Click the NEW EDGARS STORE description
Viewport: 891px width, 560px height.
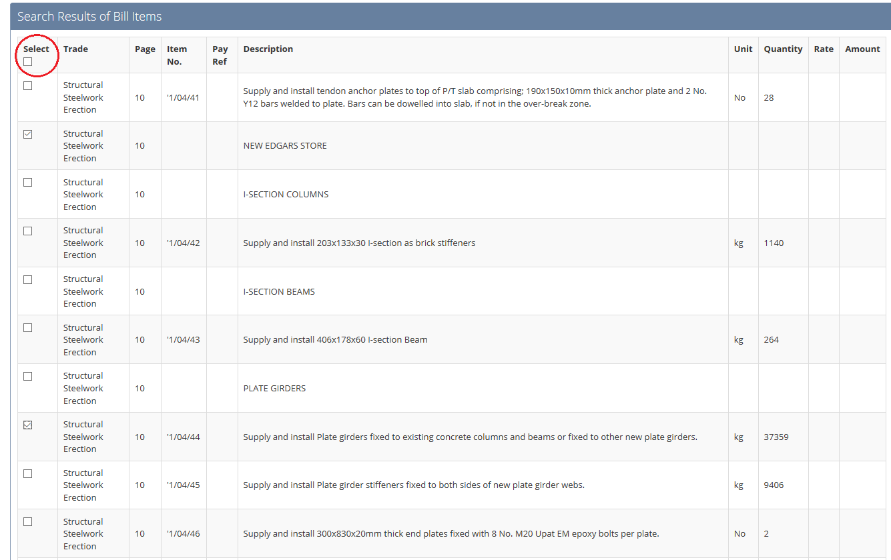tap(285, 145)
